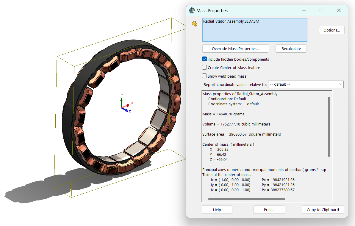Open Help for Mass Properties

coord(217,210)
